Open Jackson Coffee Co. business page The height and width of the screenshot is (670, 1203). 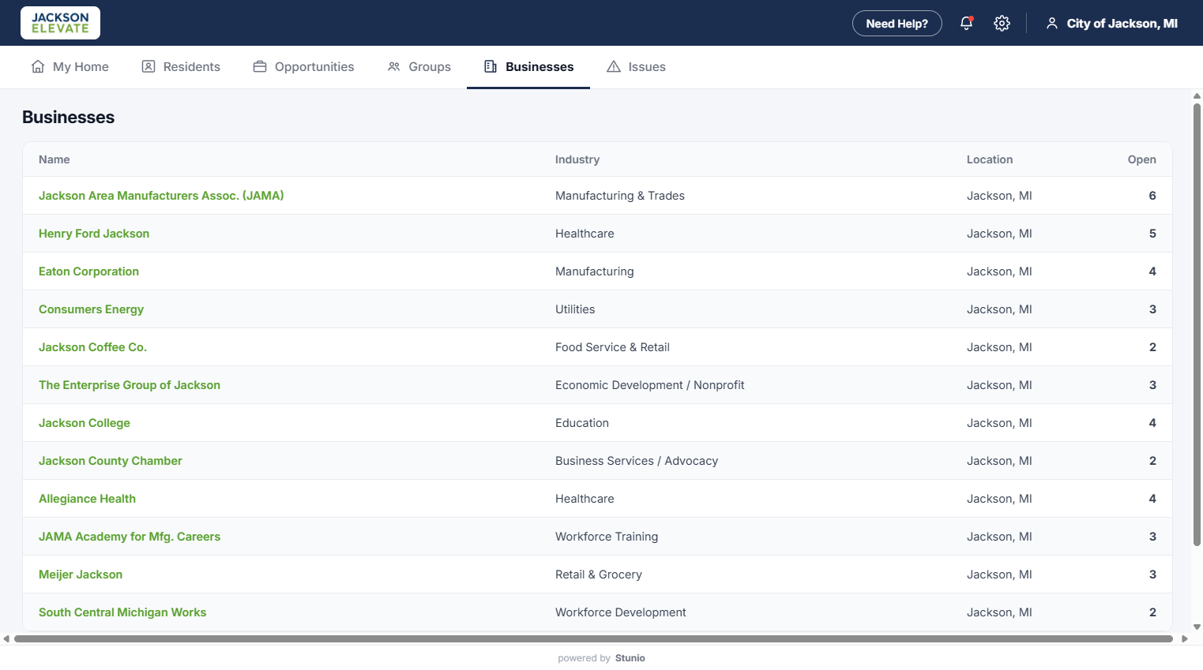92,347
